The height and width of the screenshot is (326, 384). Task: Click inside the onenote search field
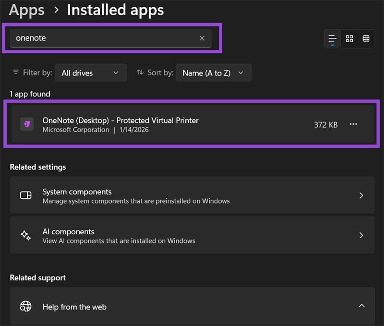[96, 38]
